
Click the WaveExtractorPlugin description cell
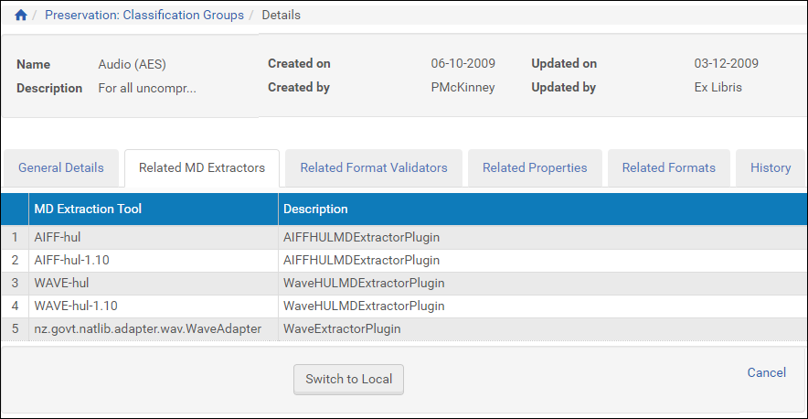342,329
